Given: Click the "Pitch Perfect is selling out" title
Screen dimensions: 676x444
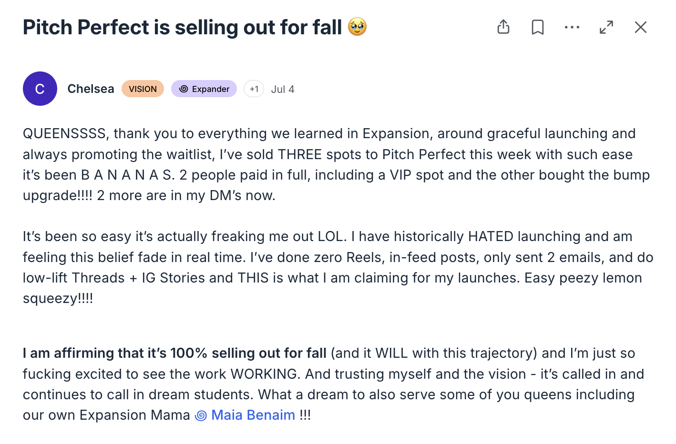Looking at the screenshot, I should pos(182,27).
